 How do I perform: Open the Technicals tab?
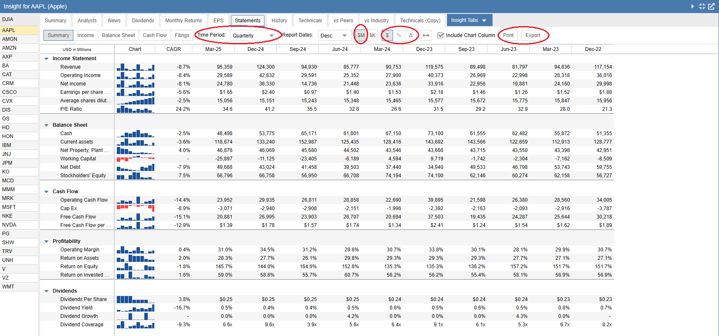310,21
